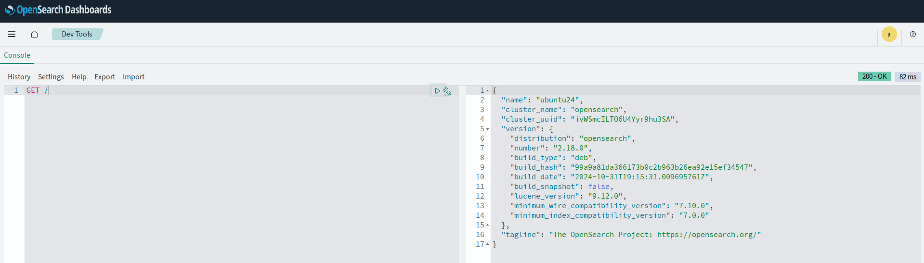Choose the Import option

point(133,77)
